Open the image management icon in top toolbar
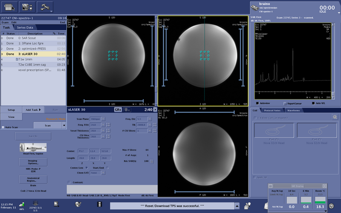Screen dimensions: 341x213 click(x=27, y=7)
